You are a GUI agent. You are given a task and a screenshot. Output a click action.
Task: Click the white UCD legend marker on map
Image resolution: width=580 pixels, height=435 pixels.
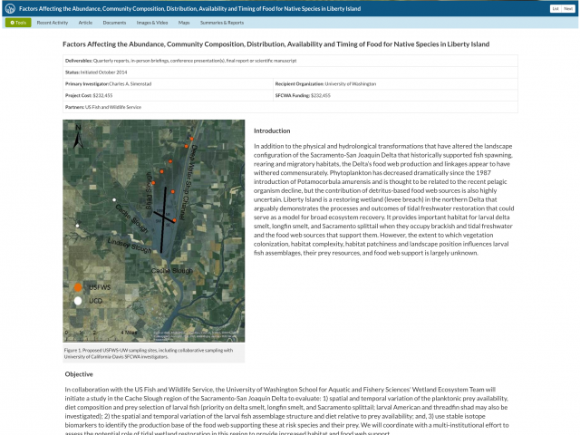(78, 301)
